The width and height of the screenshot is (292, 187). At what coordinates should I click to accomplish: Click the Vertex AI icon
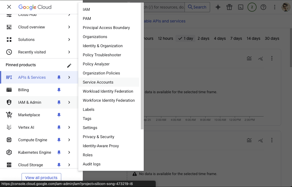tap(9, 127)
